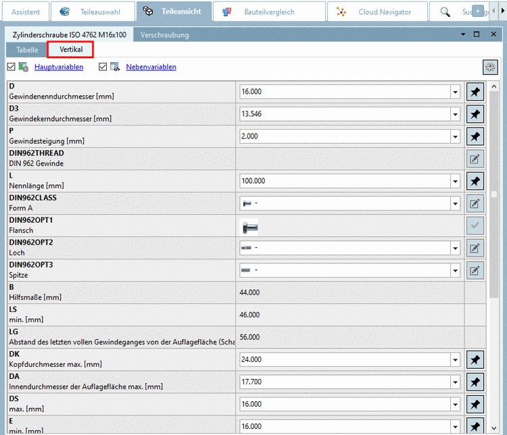Toggle the Nebenvariablen checkbox
The image size is (507, 435).
click(103, 67)
